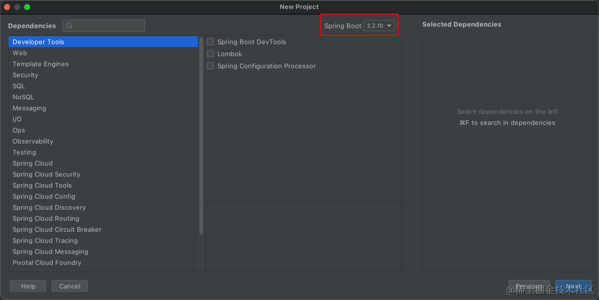The width and height of the screenshot is (599, 300).
Task: Proceed with the Next button
Action: click(x=573, y=286)
